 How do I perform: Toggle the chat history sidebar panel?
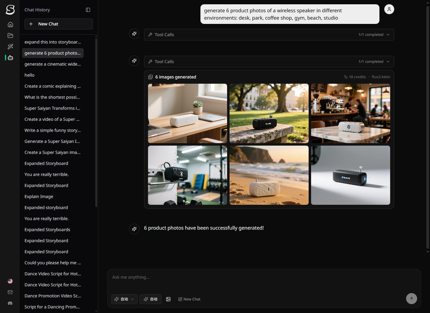tap(88, 10)
